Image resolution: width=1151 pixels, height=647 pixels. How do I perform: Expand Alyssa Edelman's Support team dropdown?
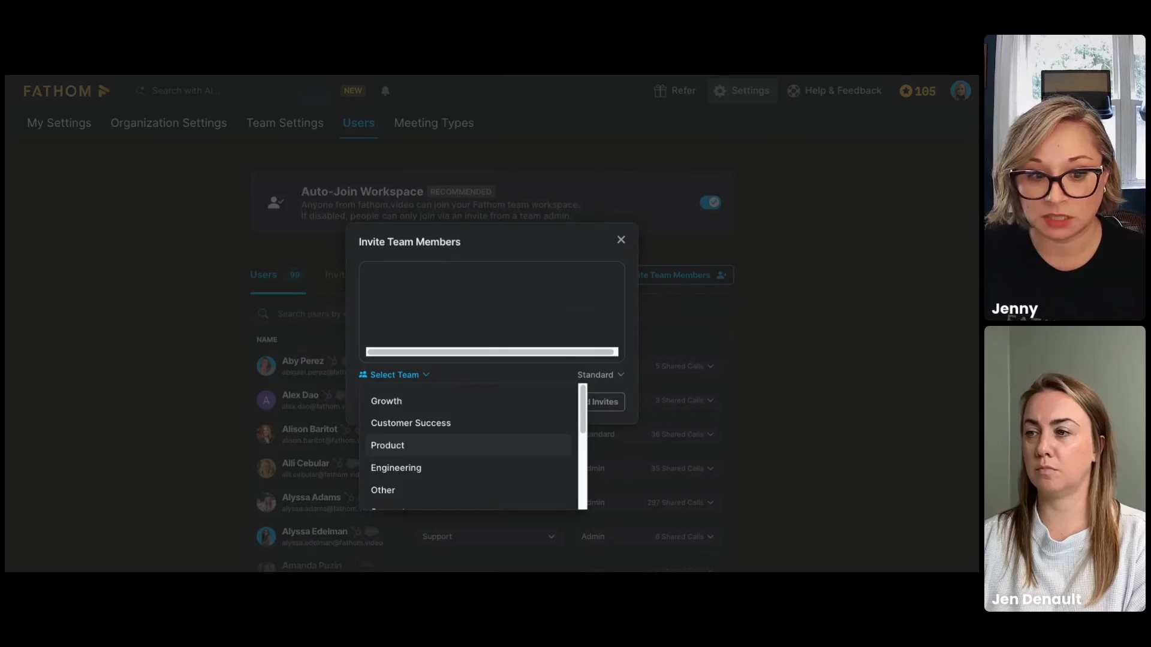489,537
